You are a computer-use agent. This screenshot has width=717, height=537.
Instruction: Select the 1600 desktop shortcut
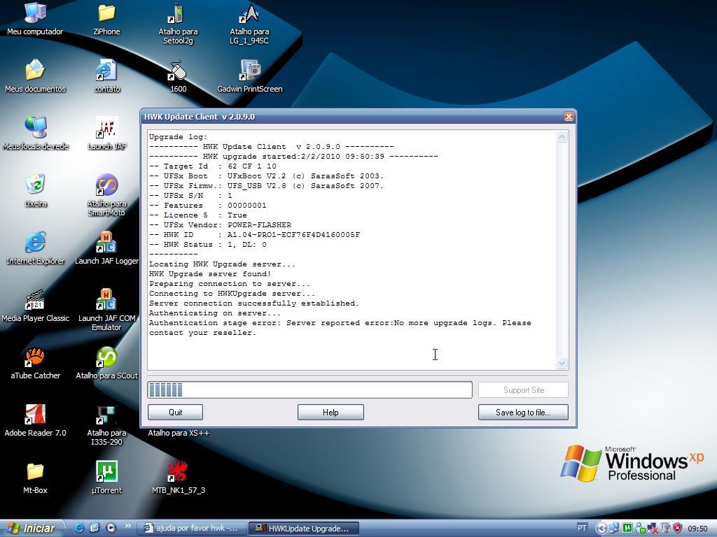[178, 77]
